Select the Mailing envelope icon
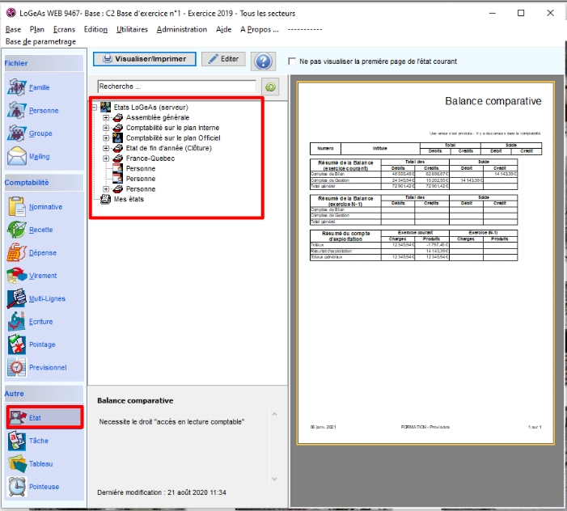Screen dimensions: 567x511 point(17,156)
